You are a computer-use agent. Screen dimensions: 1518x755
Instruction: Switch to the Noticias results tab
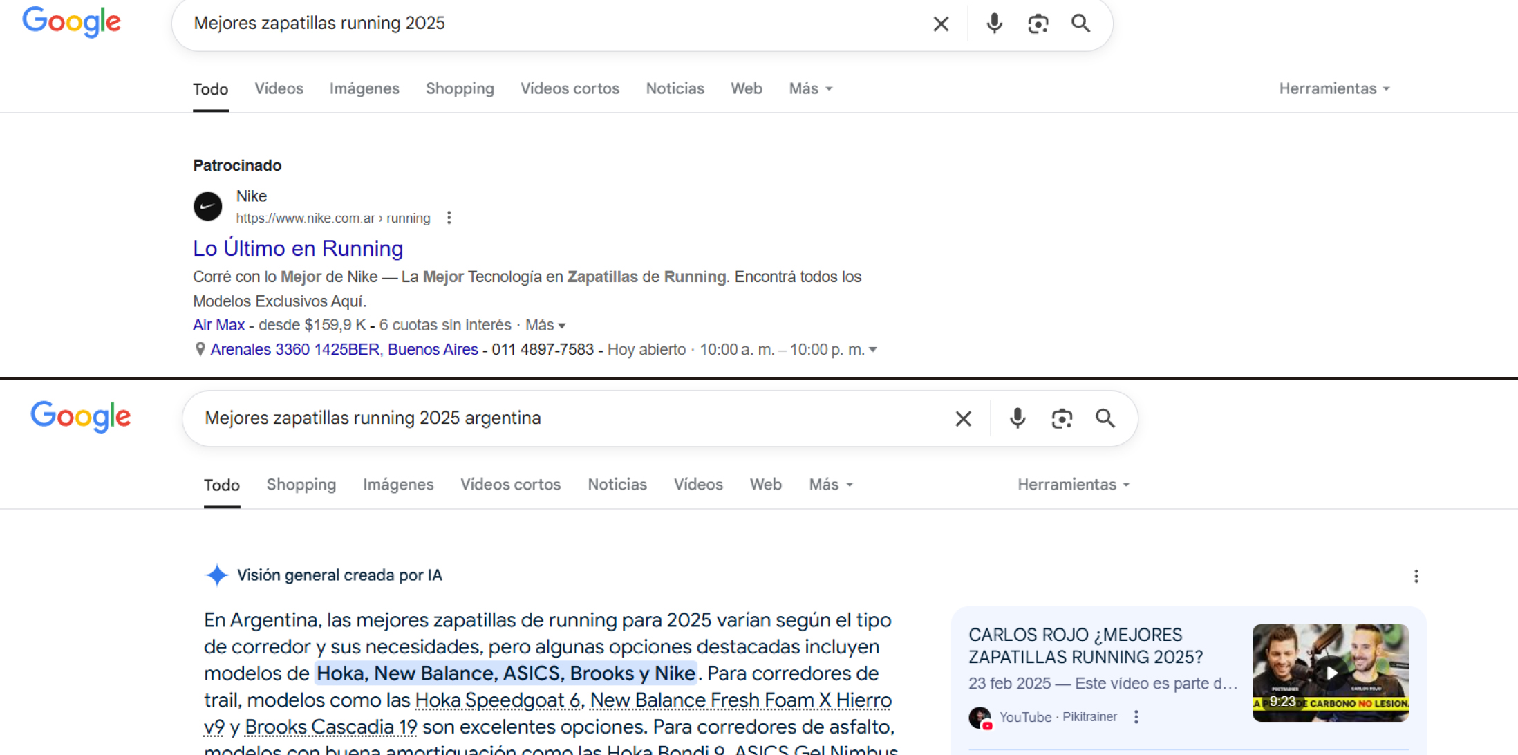click(x=675, y=88)
